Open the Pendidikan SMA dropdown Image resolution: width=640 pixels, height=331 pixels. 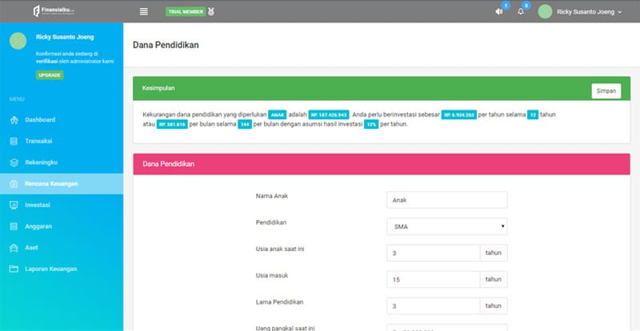[x=446, y=226]
